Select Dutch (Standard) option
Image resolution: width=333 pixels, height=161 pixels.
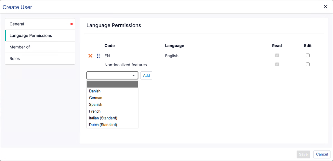112,125
